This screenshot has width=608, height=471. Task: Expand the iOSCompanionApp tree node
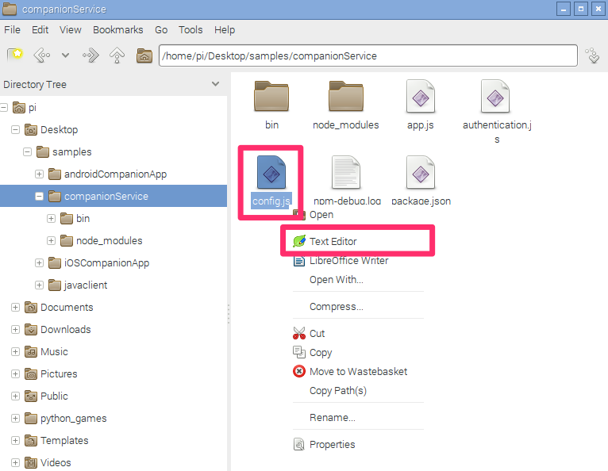coord(39,262)
